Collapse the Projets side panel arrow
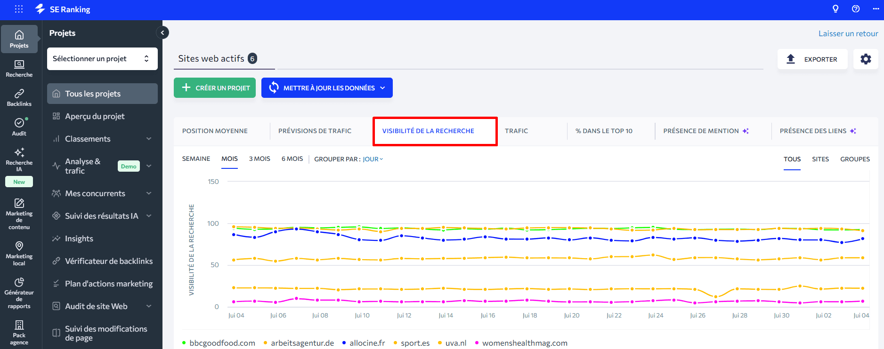Viewport: 884px width, 349px height. tap(162, 32)
